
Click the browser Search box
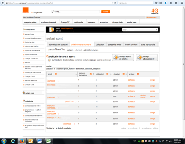135,3
